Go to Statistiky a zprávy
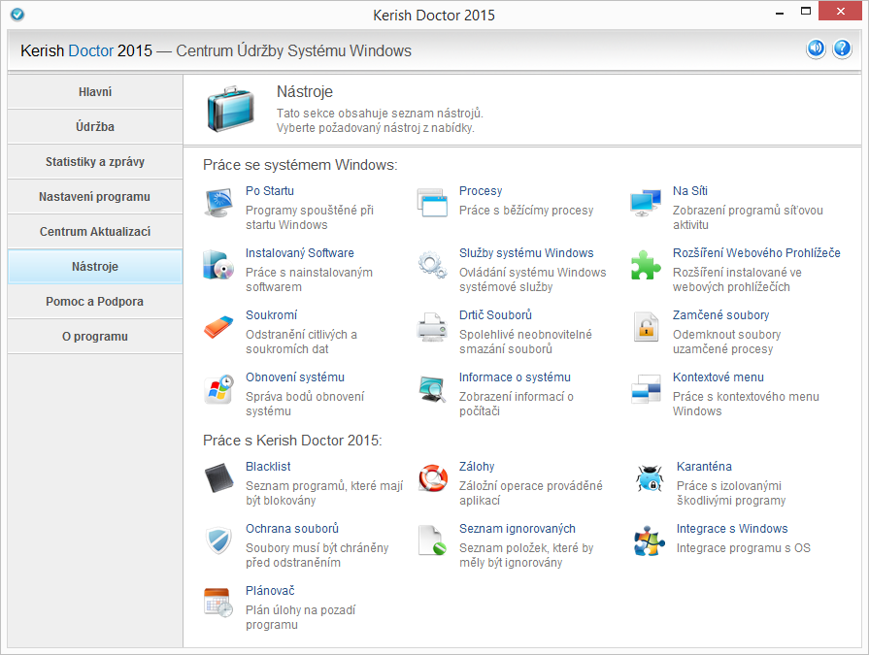 click(x=95, y=162)
